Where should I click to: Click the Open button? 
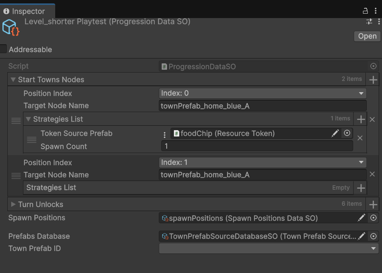pyautogui.click(x=367, y=36)
